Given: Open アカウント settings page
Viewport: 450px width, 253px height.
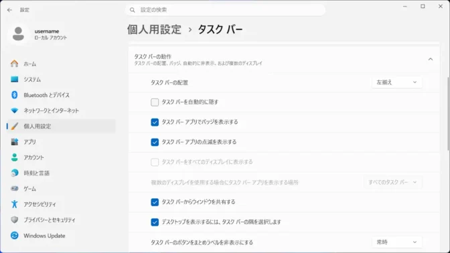Looking at the screenshot, I should click(62, 157).
